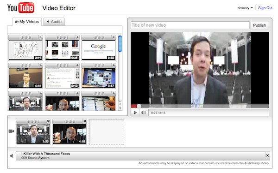Image resolution: width=278 pixels, height=173 pixels.
Task: Select the 3:55 timeline clip thumbnail
Action: pos(33,134)
